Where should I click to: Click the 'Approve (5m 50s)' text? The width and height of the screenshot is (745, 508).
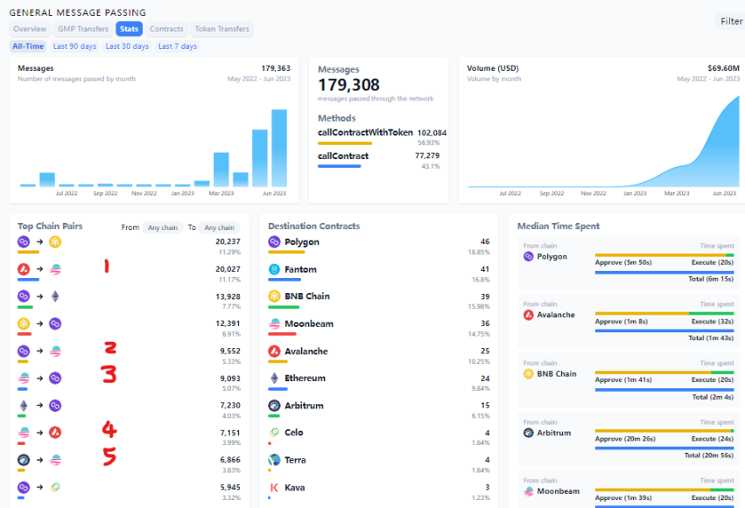(623, 262)
